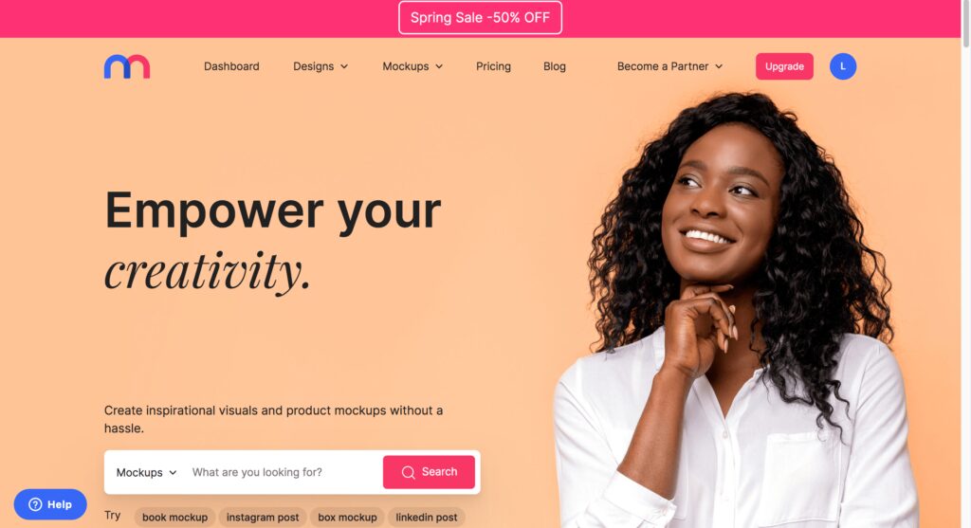The height and width of the screenshot is (528, 971).
Task: Click the page vertical scrollbar
Action: pos(965,264)
